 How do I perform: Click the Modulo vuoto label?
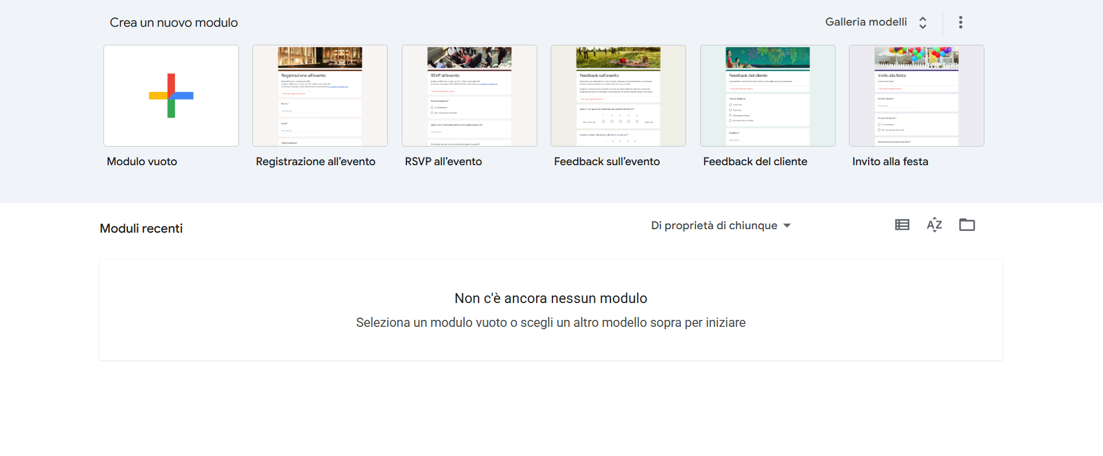[142, 162]
